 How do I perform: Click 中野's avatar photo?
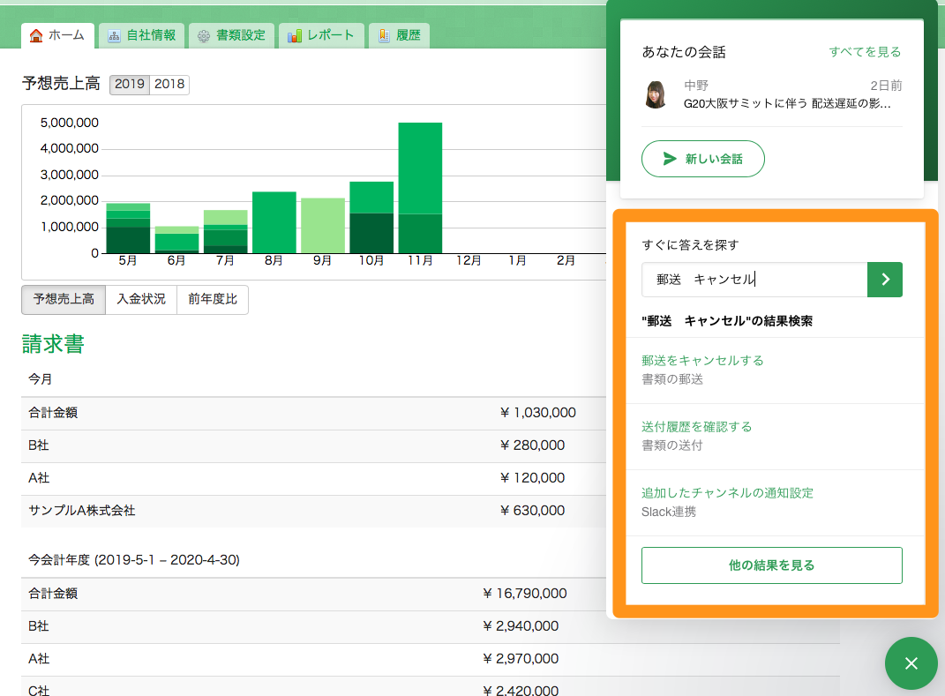[x=656, y=94]
